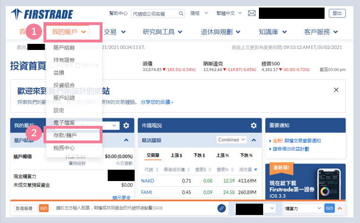Click the blue GO button
The width and height of the screenshot is (360, 223).
pyautogui.click(x=329, y=208)
